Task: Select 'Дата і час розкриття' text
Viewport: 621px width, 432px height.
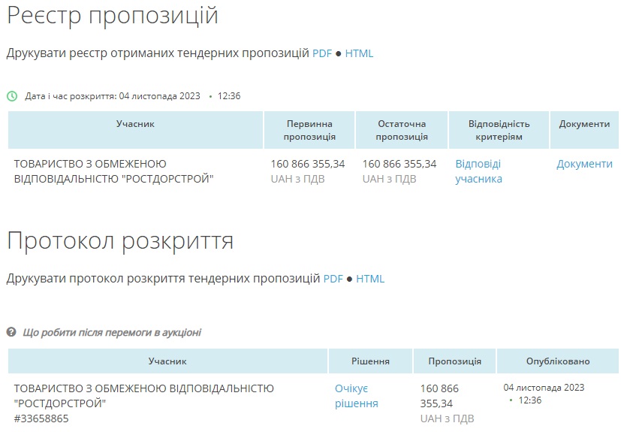Action: coord(71,96)
